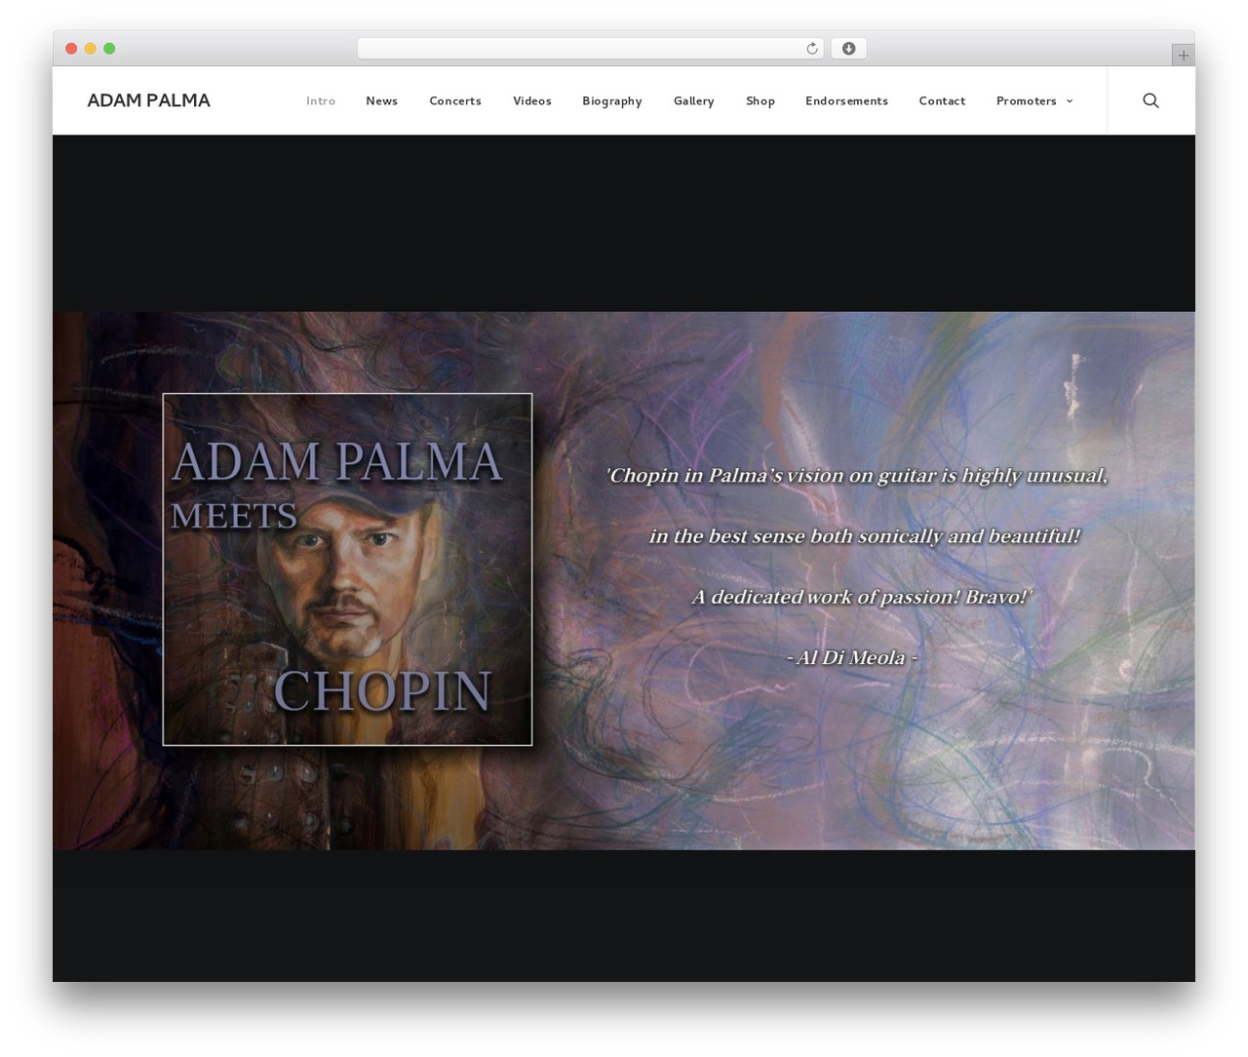Open the site search magnifier icon
The height and width of the screenshot is (1057, 1248).
click(1150, 100)
